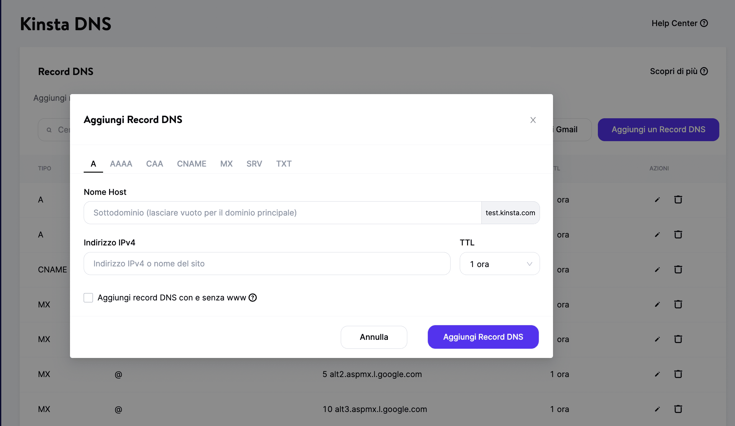Viewport: 735px width, 426px height.
Task: Click Aggiungi un Record DNS button
Action: pyautogui.click(x=658, y=129)
